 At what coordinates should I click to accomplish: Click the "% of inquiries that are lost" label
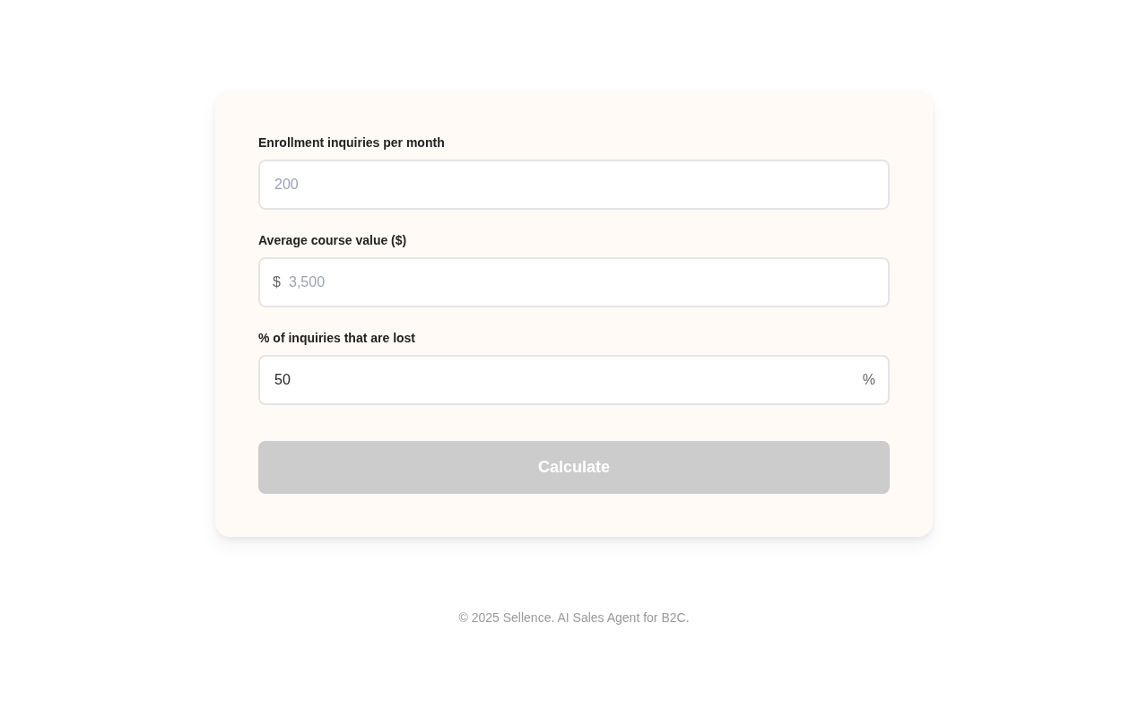(336, 338)
